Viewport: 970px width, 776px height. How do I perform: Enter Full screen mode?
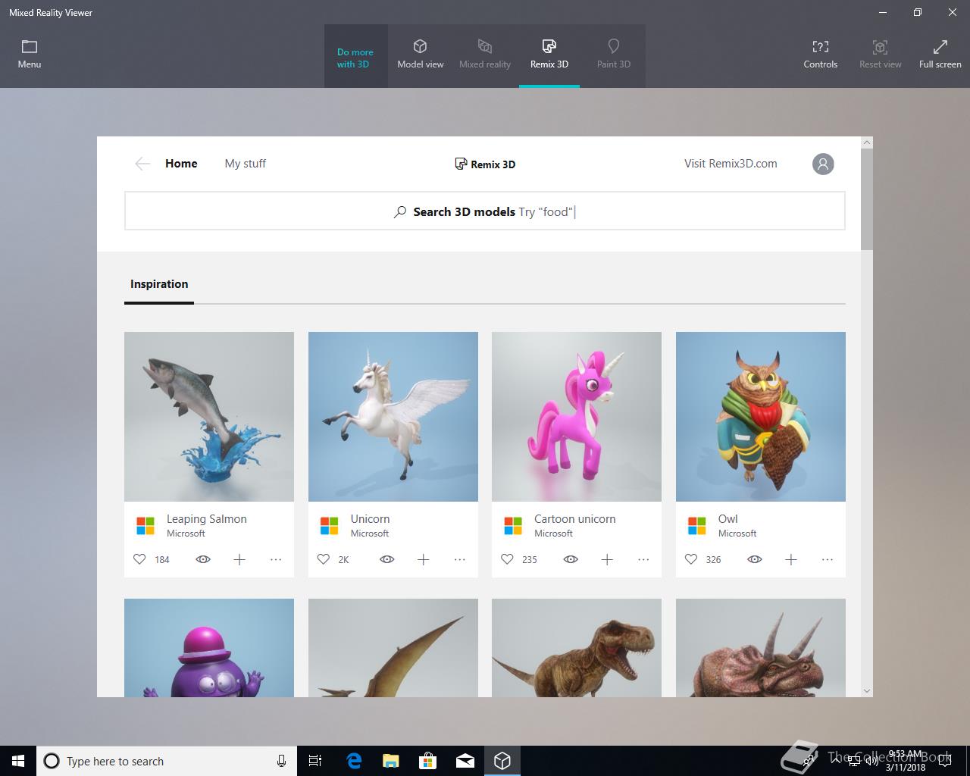tap(940, 55)
